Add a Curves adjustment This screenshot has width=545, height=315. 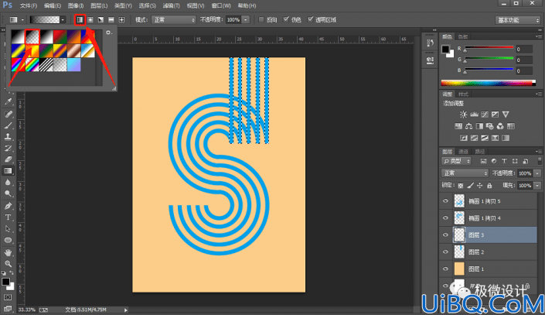click(485, 115)
